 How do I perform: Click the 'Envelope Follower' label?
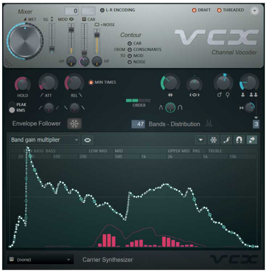click(36, 123)
